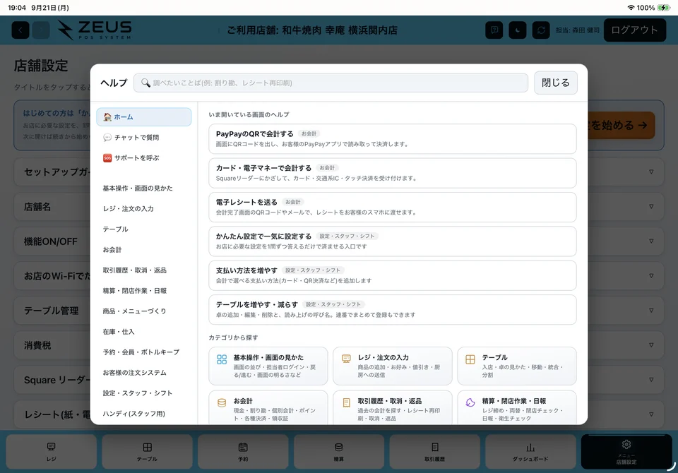Click the home house icon in help sidebar
Image resolution: width=678 pixels, height=473 pixels.
[107, 116]
